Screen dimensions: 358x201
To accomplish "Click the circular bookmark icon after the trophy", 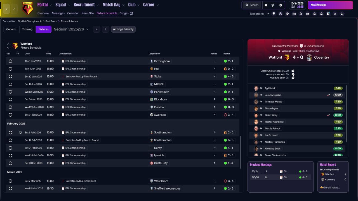I will click(x=280, y=14).
